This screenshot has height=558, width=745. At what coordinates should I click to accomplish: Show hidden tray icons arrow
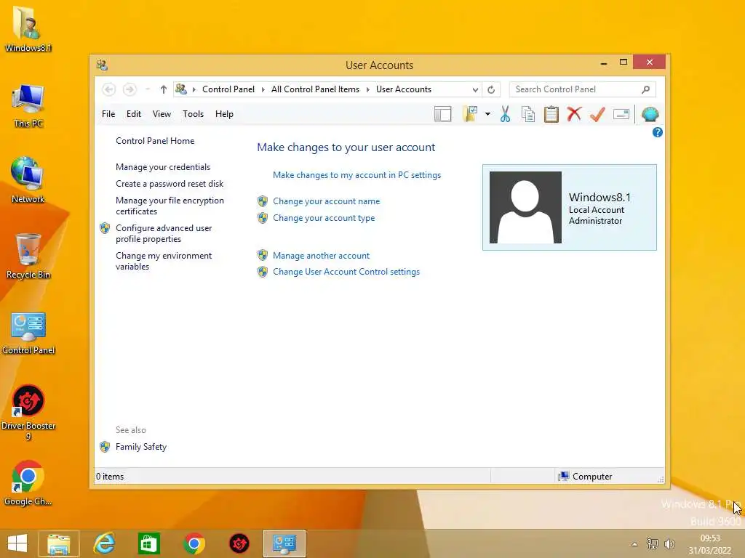click(634, 544)
